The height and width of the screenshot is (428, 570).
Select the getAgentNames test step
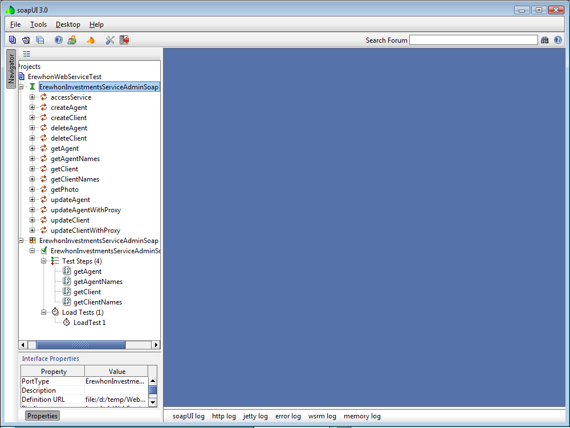click(x=98, y=282)
